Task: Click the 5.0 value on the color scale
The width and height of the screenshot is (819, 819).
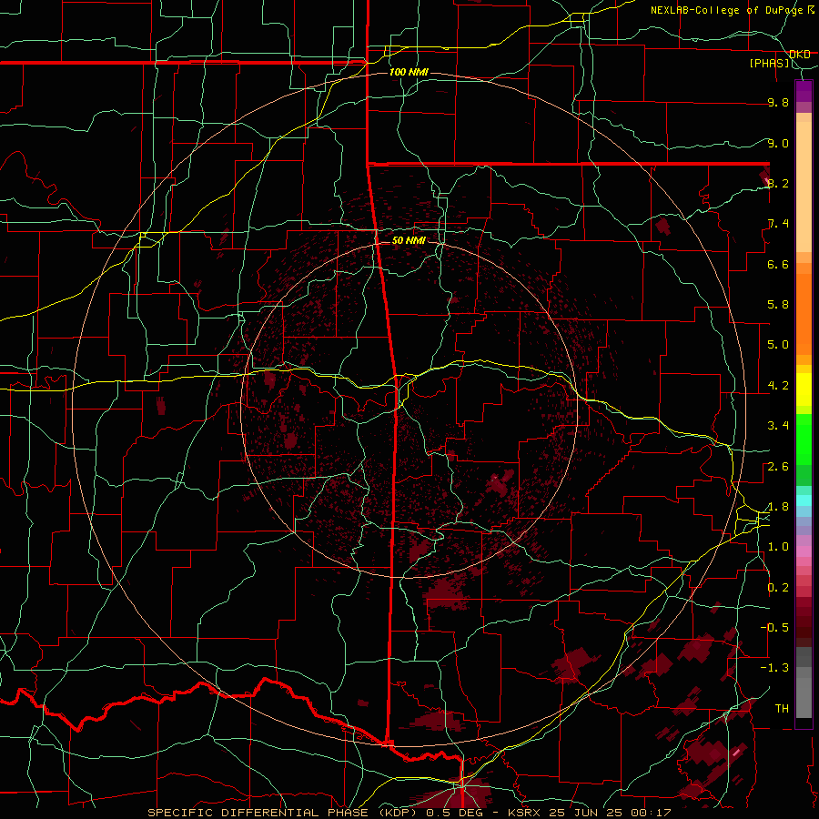Action: [x=778, y=345]
